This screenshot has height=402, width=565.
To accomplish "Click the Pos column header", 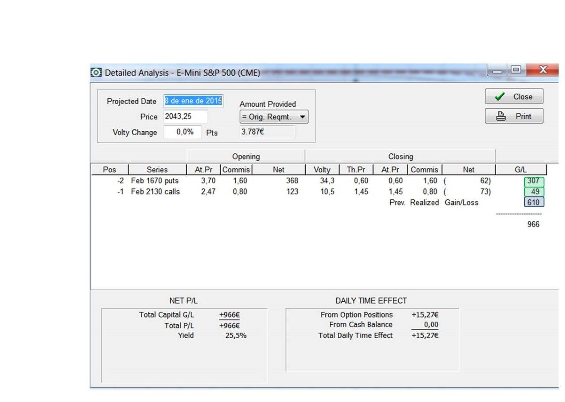I will click(109, 170).
